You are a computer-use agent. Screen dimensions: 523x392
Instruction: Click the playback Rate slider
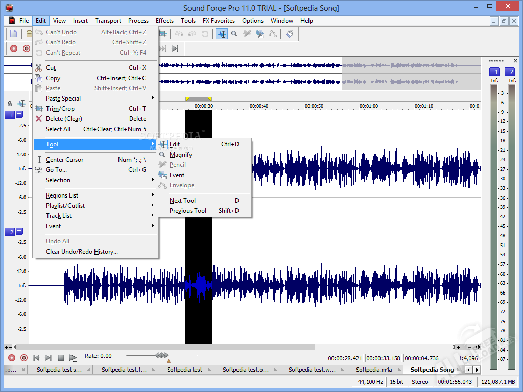pos(161,355)
